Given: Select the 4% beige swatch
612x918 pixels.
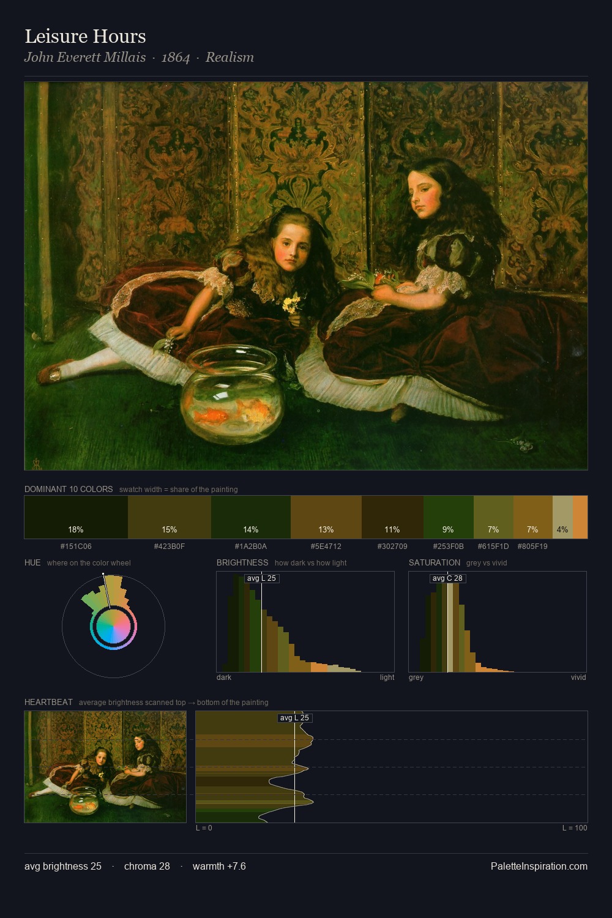Looking at the screenshot, I should click(x=562, y=517).
